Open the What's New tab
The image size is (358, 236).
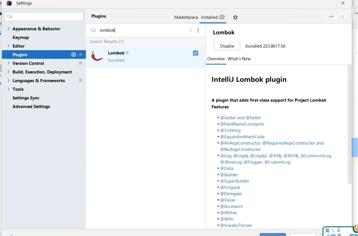pyautogui.click(x=239, y=59)
